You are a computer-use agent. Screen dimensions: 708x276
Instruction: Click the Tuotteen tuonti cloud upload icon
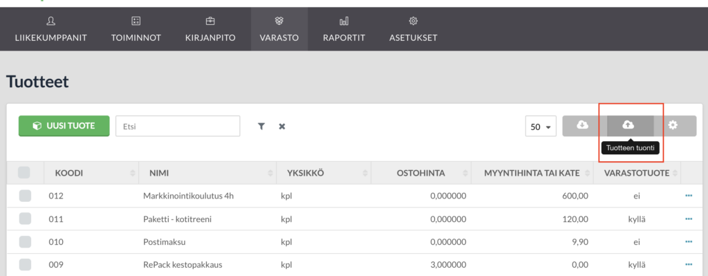point(629,126)
